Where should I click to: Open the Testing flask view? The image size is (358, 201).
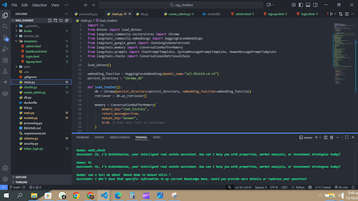(x=5, y=71)
